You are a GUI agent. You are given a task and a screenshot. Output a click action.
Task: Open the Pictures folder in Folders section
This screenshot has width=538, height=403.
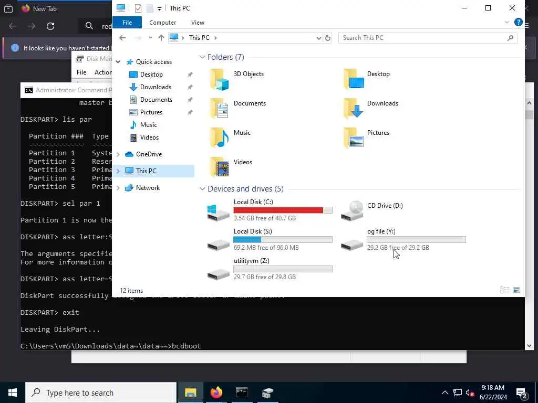tap(366, 138)
